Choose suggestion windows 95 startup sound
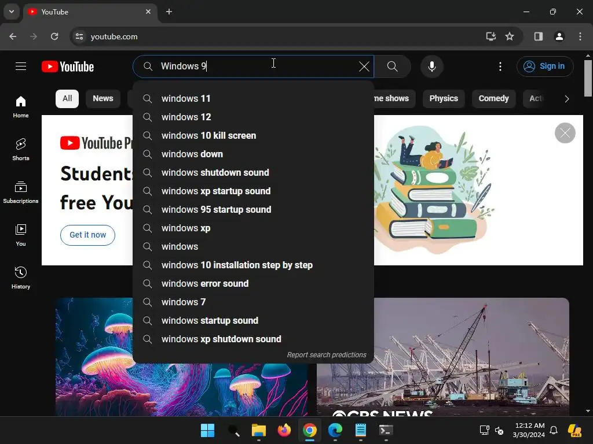The height and width of the screenshot is (444, 593). coord(254,209)
